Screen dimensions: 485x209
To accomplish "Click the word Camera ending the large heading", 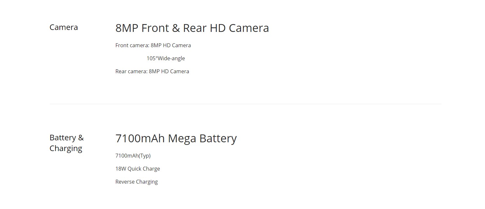I will tap(249, 28).
